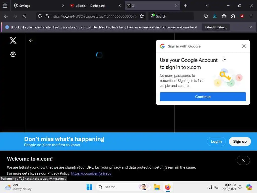Open a new tab with plus button
This screenshot has width=257, height=193.
[185, 6]
